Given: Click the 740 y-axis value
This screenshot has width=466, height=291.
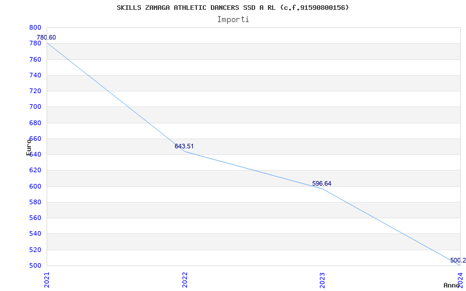Looking at the screenshot, I should (x=35, y=75).
